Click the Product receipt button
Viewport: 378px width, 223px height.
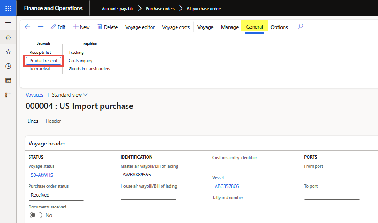[x=44, y=61]
